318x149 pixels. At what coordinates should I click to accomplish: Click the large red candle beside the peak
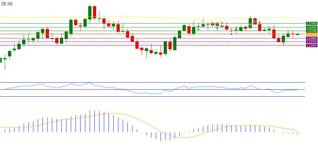click(x=94, y=12)
